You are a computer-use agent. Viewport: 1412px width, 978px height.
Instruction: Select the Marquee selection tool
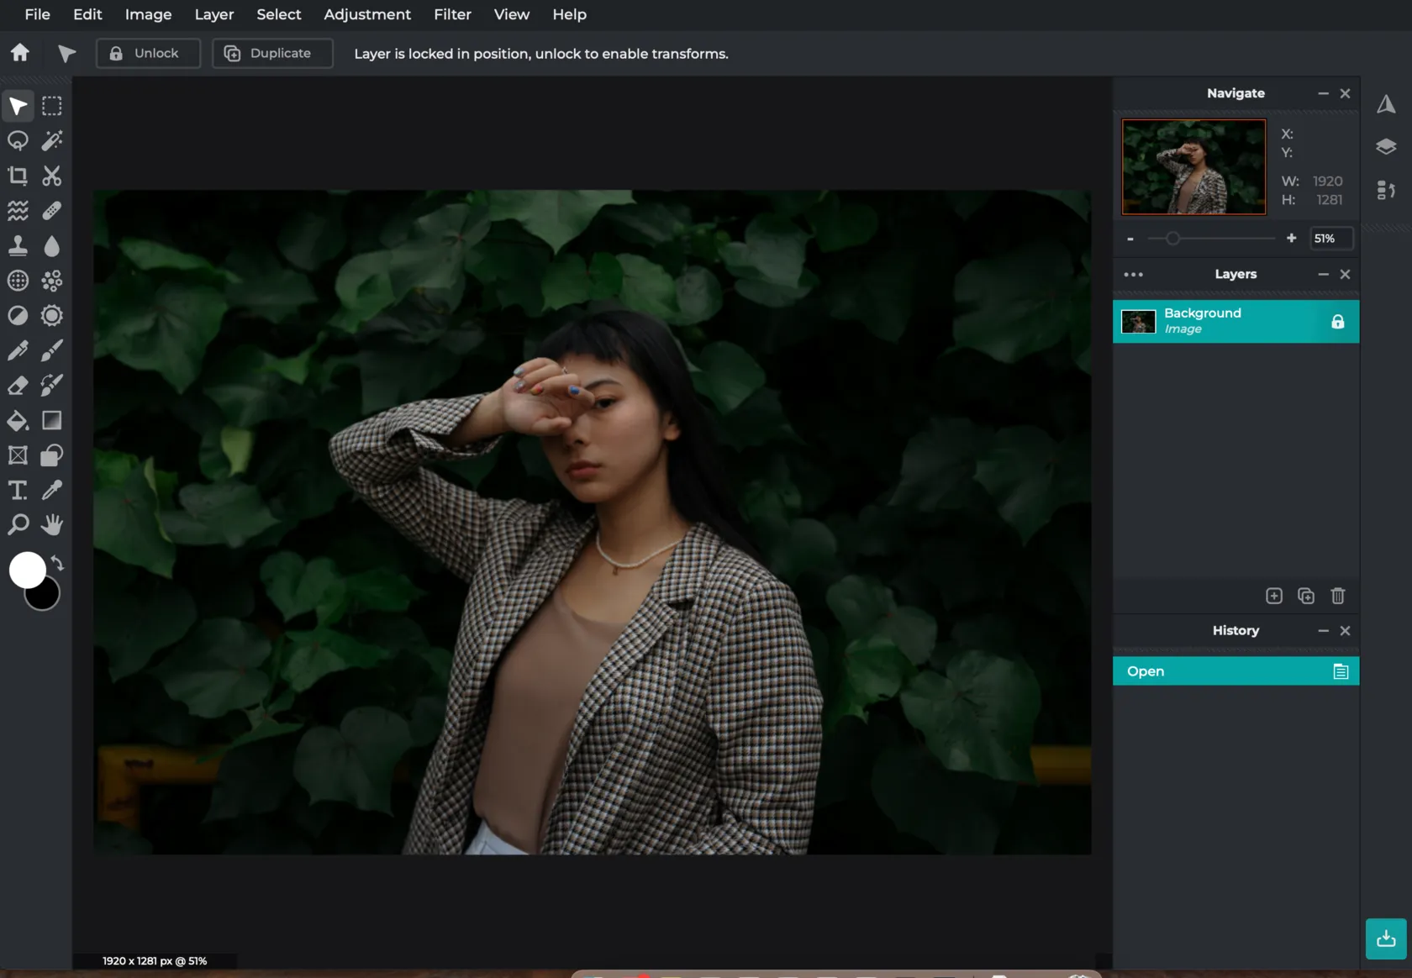pos(52,106)
